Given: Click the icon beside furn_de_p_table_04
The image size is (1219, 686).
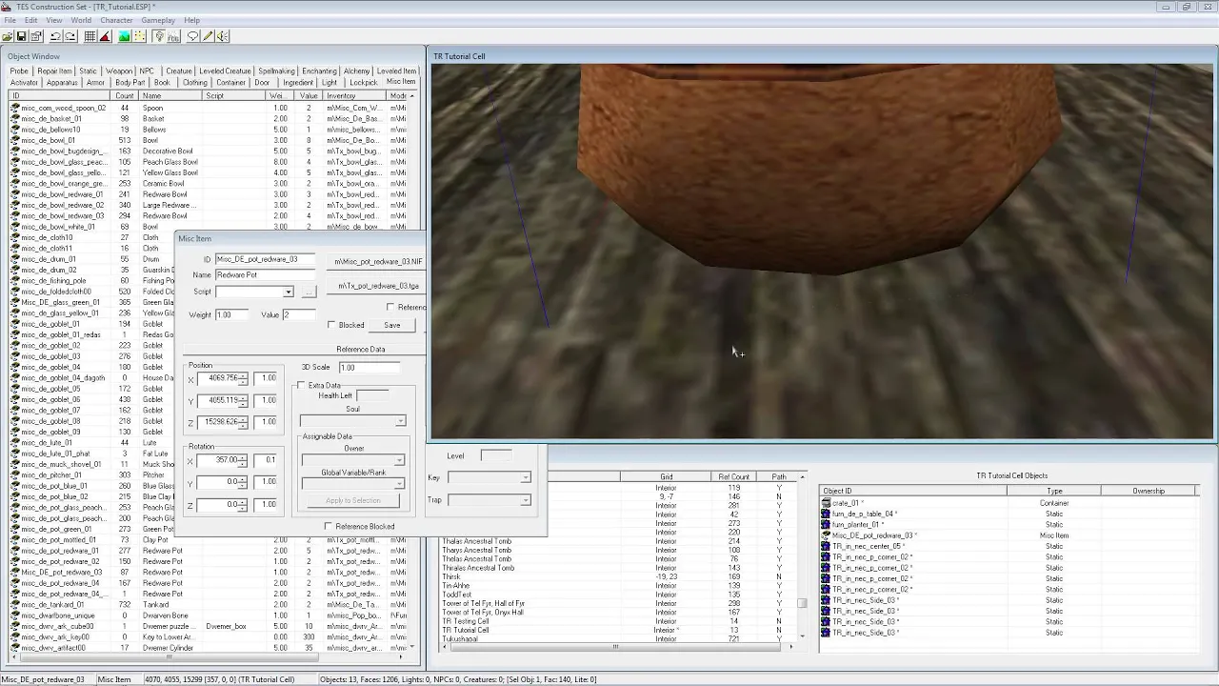Looking at the screenshot, I should [x=826, y=514].
